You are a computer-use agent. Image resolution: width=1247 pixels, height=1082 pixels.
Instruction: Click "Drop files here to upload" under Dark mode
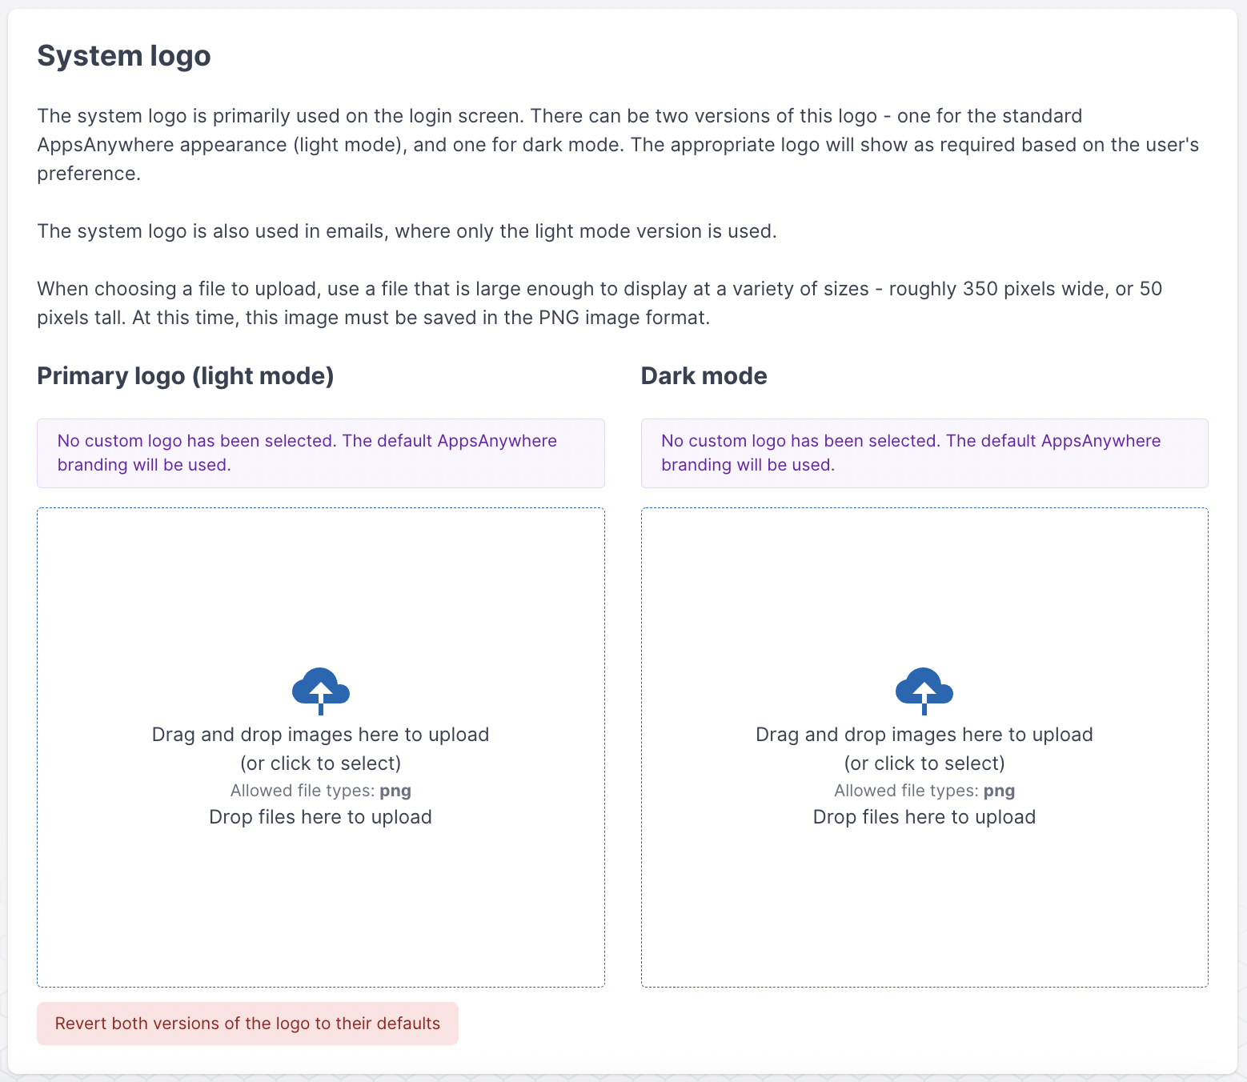(924, 817)
